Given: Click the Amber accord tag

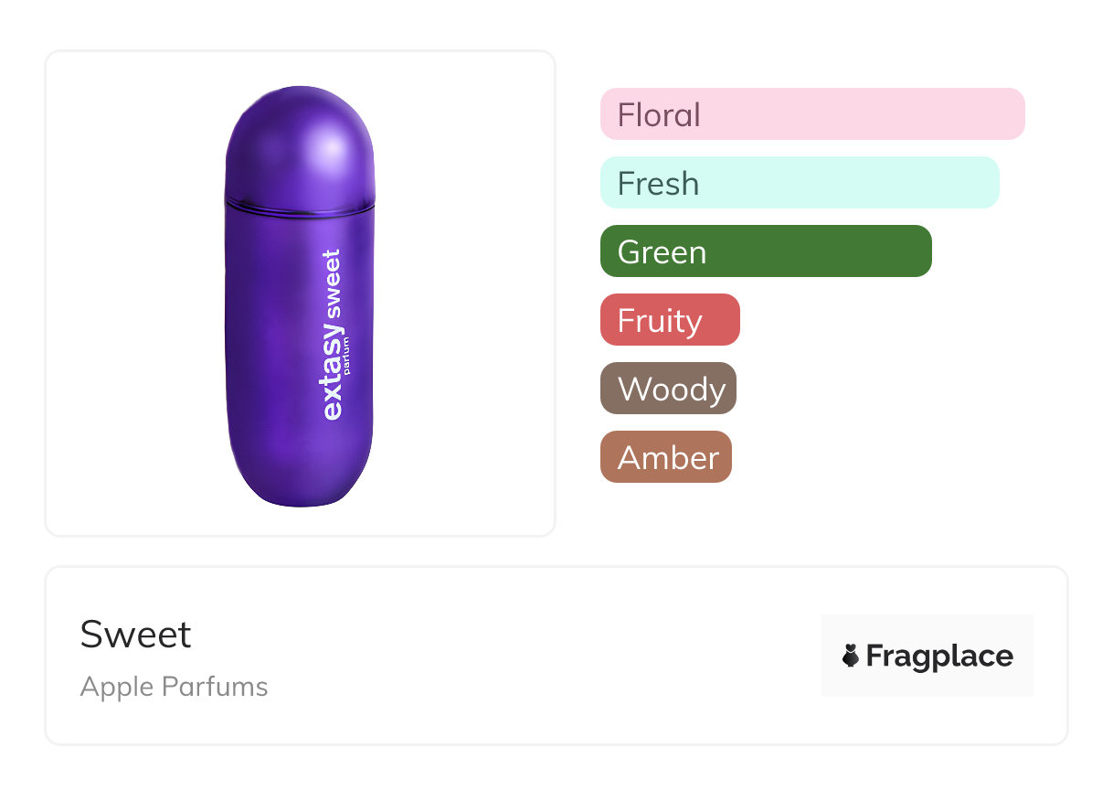Looking at the screenshot, I should (x=665, y=457).
